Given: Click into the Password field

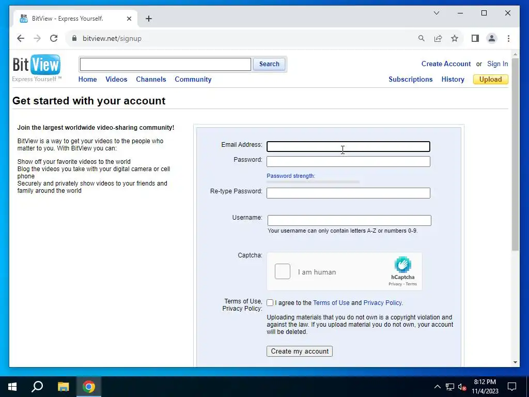Looking at the screenshot, I should [348, 161].
